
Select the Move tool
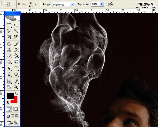pyautogui.click(x=16, y=25)
